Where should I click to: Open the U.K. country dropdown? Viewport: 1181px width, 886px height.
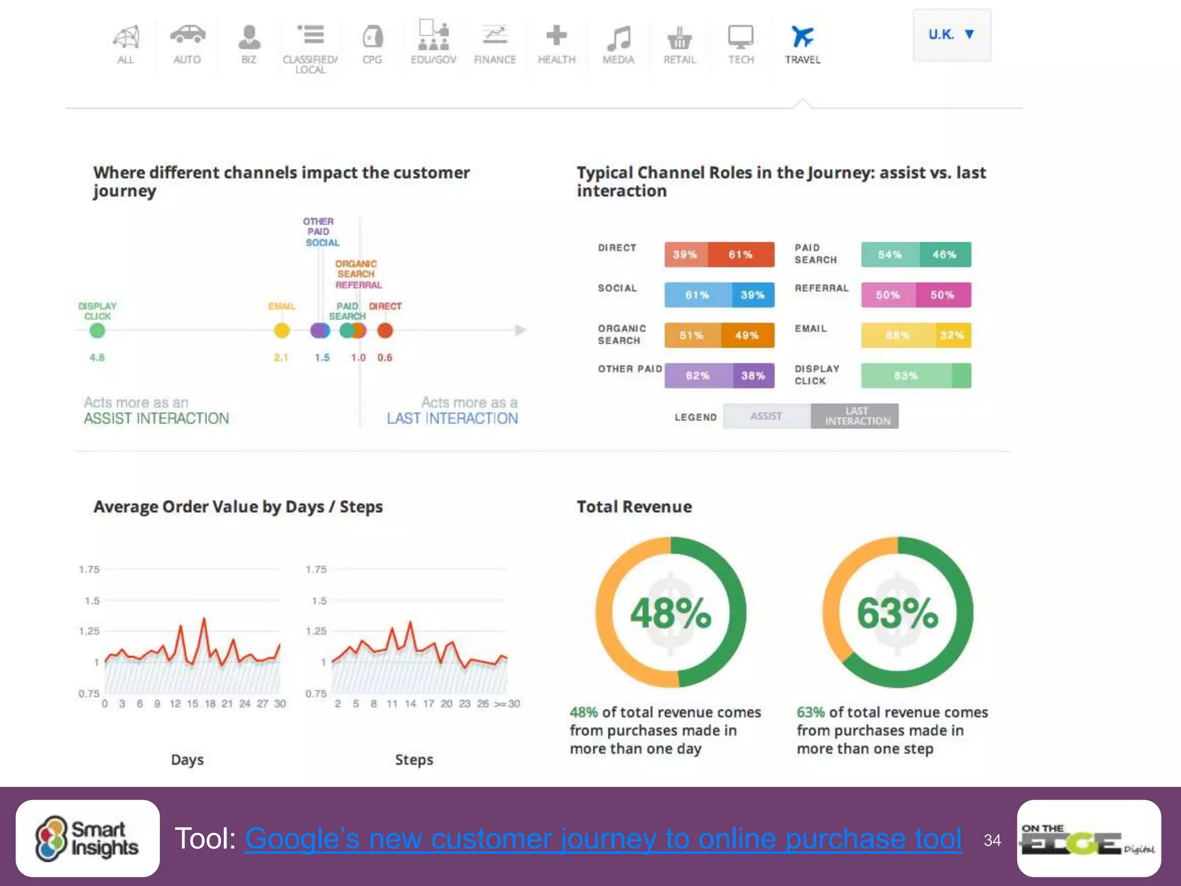(951, 35)
